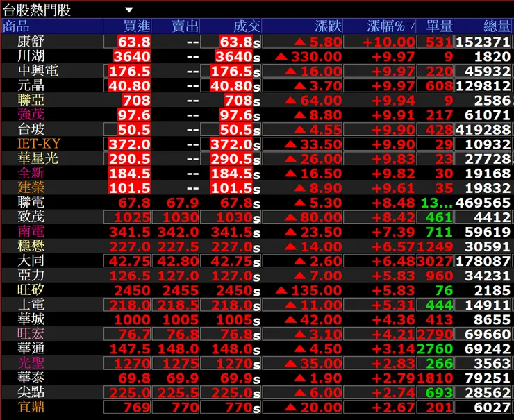Click 全新 total volume 19168
Viewport: 514px width, 420px height.
[488, 174]
